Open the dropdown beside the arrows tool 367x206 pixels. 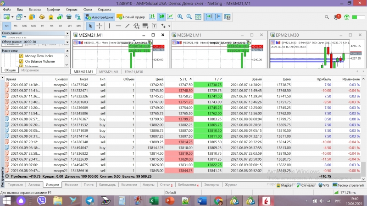coord(169,26)
